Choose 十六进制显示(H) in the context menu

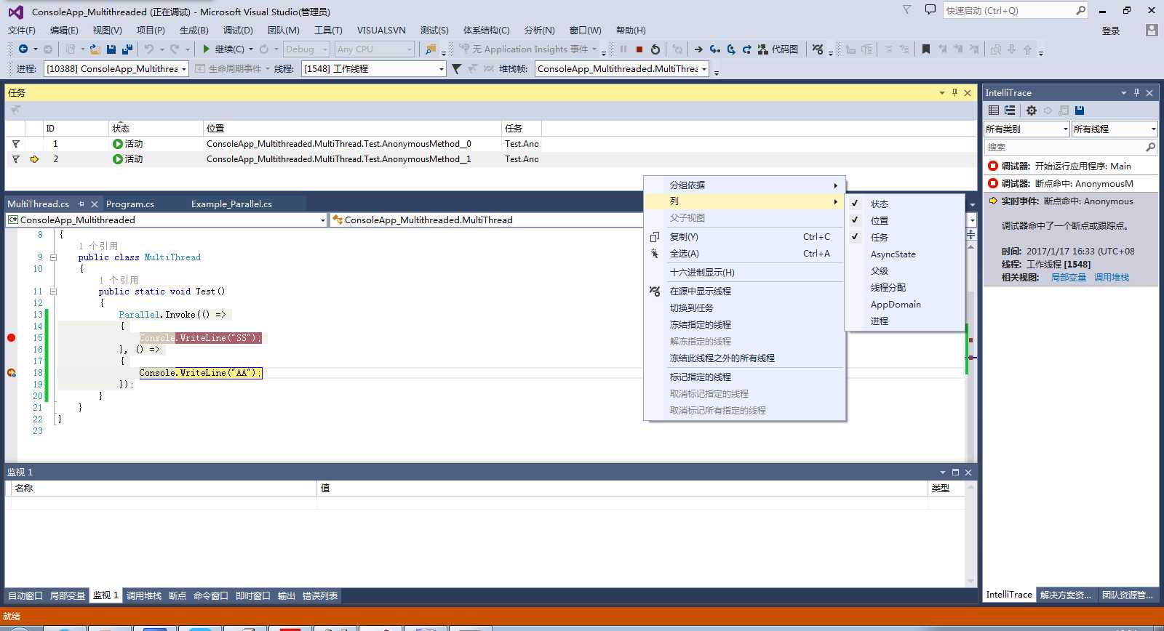(745, 273)
